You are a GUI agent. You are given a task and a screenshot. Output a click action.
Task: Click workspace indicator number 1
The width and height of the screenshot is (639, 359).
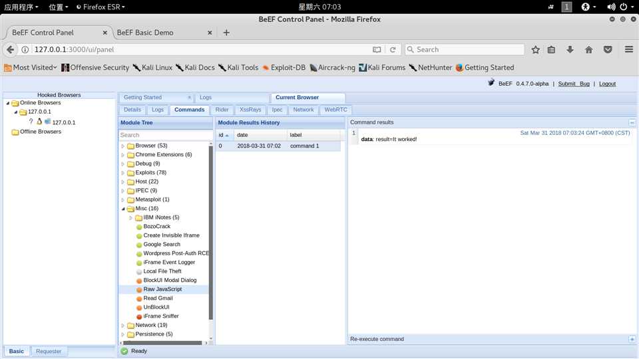566,7
